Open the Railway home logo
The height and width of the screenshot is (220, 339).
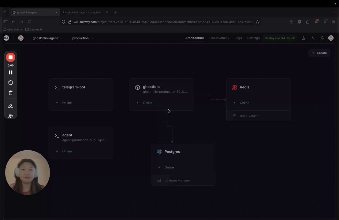tap(6, 38)
